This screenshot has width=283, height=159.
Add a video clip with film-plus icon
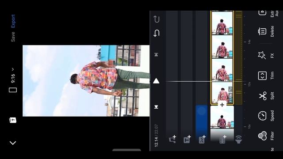coord(222,139)
